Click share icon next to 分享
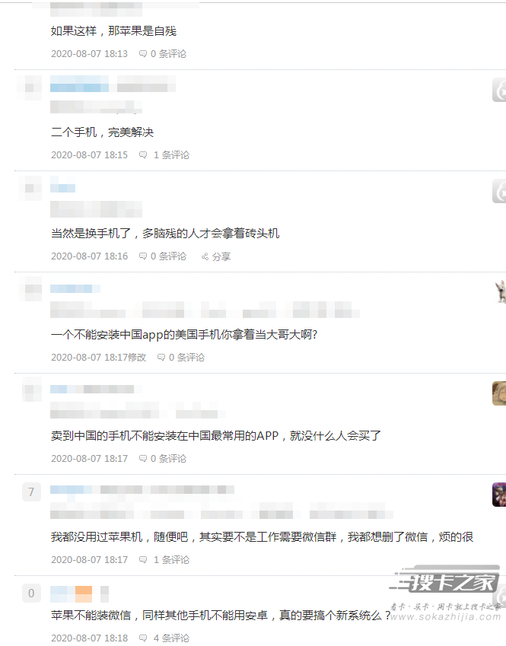 coord(205,256)
